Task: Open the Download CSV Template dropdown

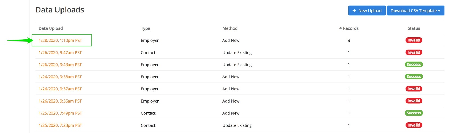Action: coord(415,11)
